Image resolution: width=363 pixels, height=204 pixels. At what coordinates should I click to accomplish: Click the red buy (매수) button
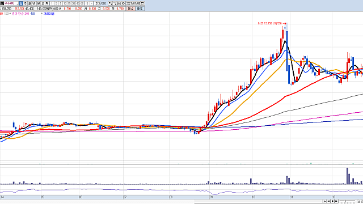click(x=131, y=8)
